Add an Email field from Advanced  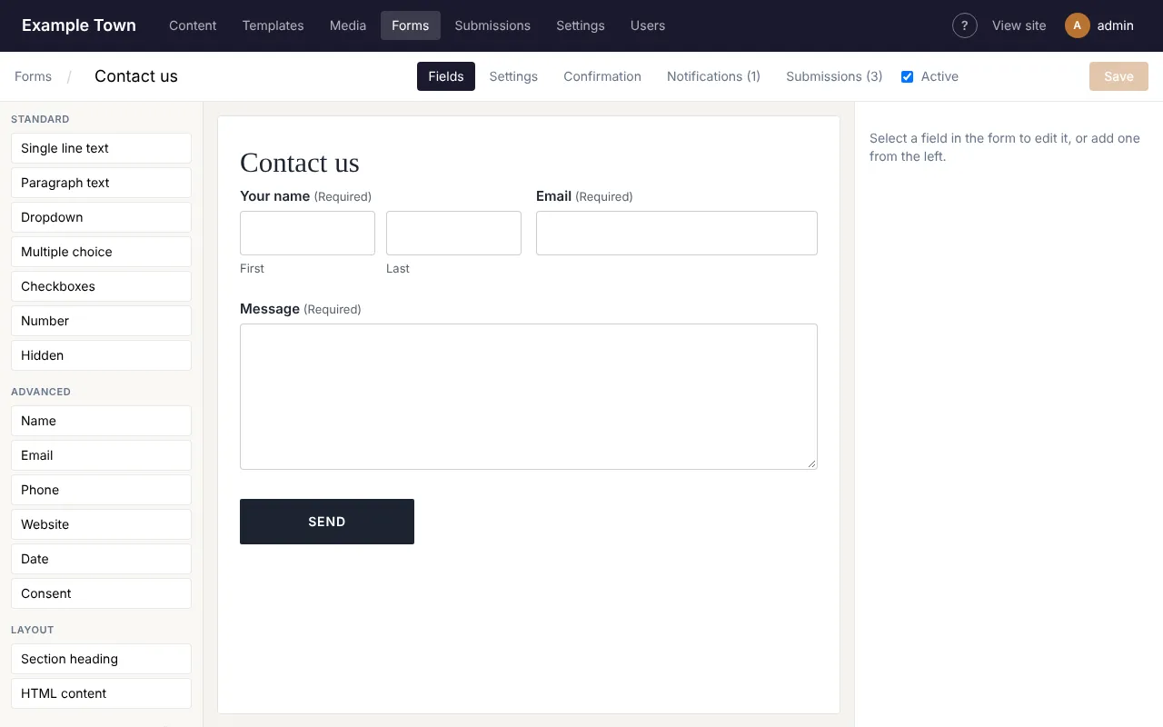point(101,455)
